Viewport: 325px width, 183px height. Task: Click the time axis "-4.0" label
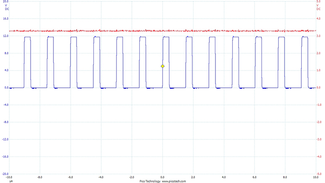[101, 177]
